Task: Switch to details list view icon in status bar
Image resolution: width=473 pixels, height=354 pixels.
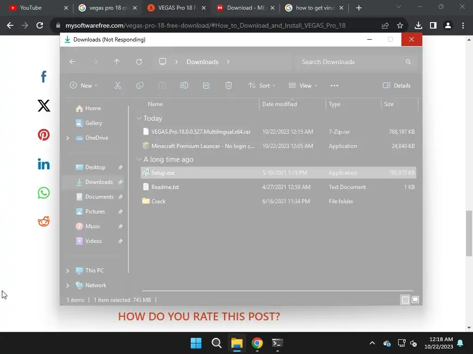Action: tap(406, 300)
